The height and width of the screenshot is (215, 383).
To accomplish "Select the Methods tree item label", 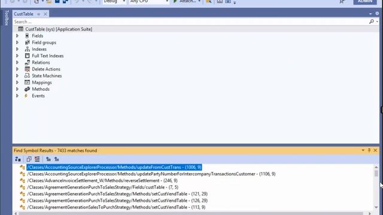I will [x=41, y=89].
